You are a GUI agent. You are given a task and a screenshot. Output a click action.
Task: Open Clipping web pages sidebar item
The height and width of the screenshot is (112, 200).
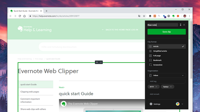coord(36,92)
